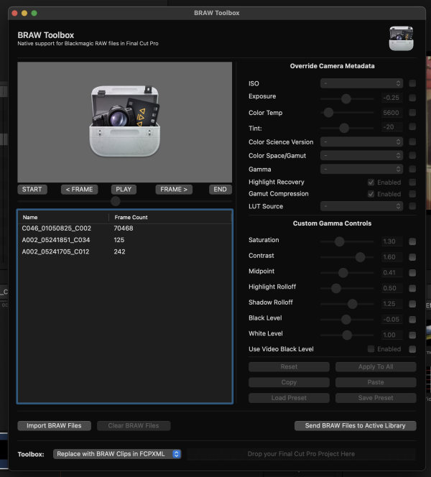Click the Black Level slider
Screen dimensions: 431x477
coord(347,320)
